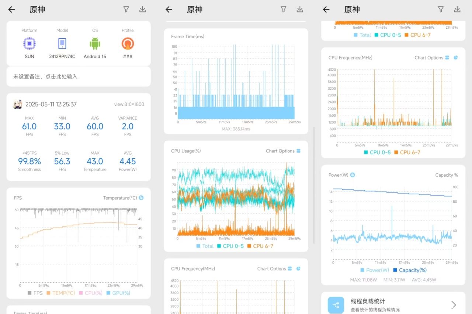The height and width of the screenshot is (314, 472).
Task: Expand 线程负载统计 using its right chevron
Action: coord(454,305)
